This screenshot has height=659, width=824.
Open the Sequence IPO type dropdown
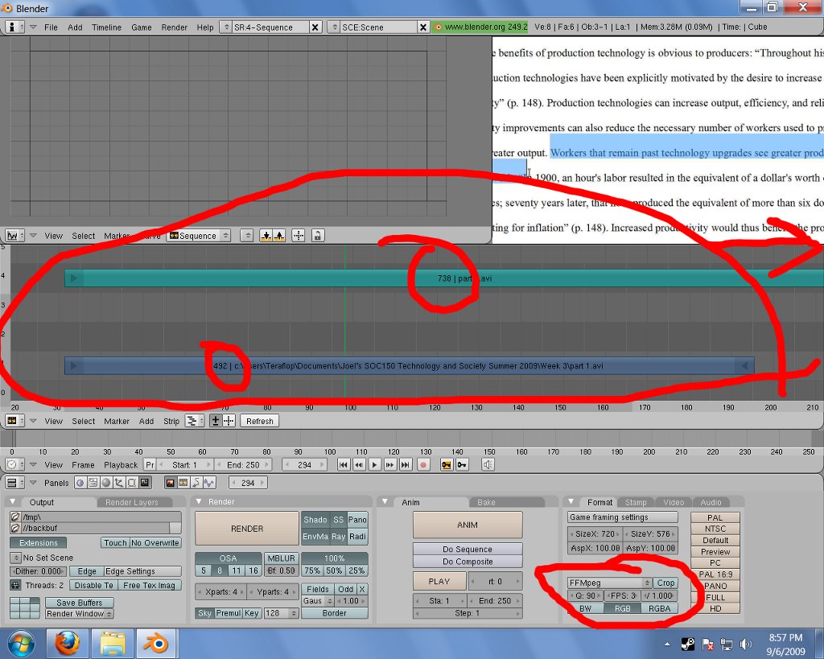(x=199, y=236)
